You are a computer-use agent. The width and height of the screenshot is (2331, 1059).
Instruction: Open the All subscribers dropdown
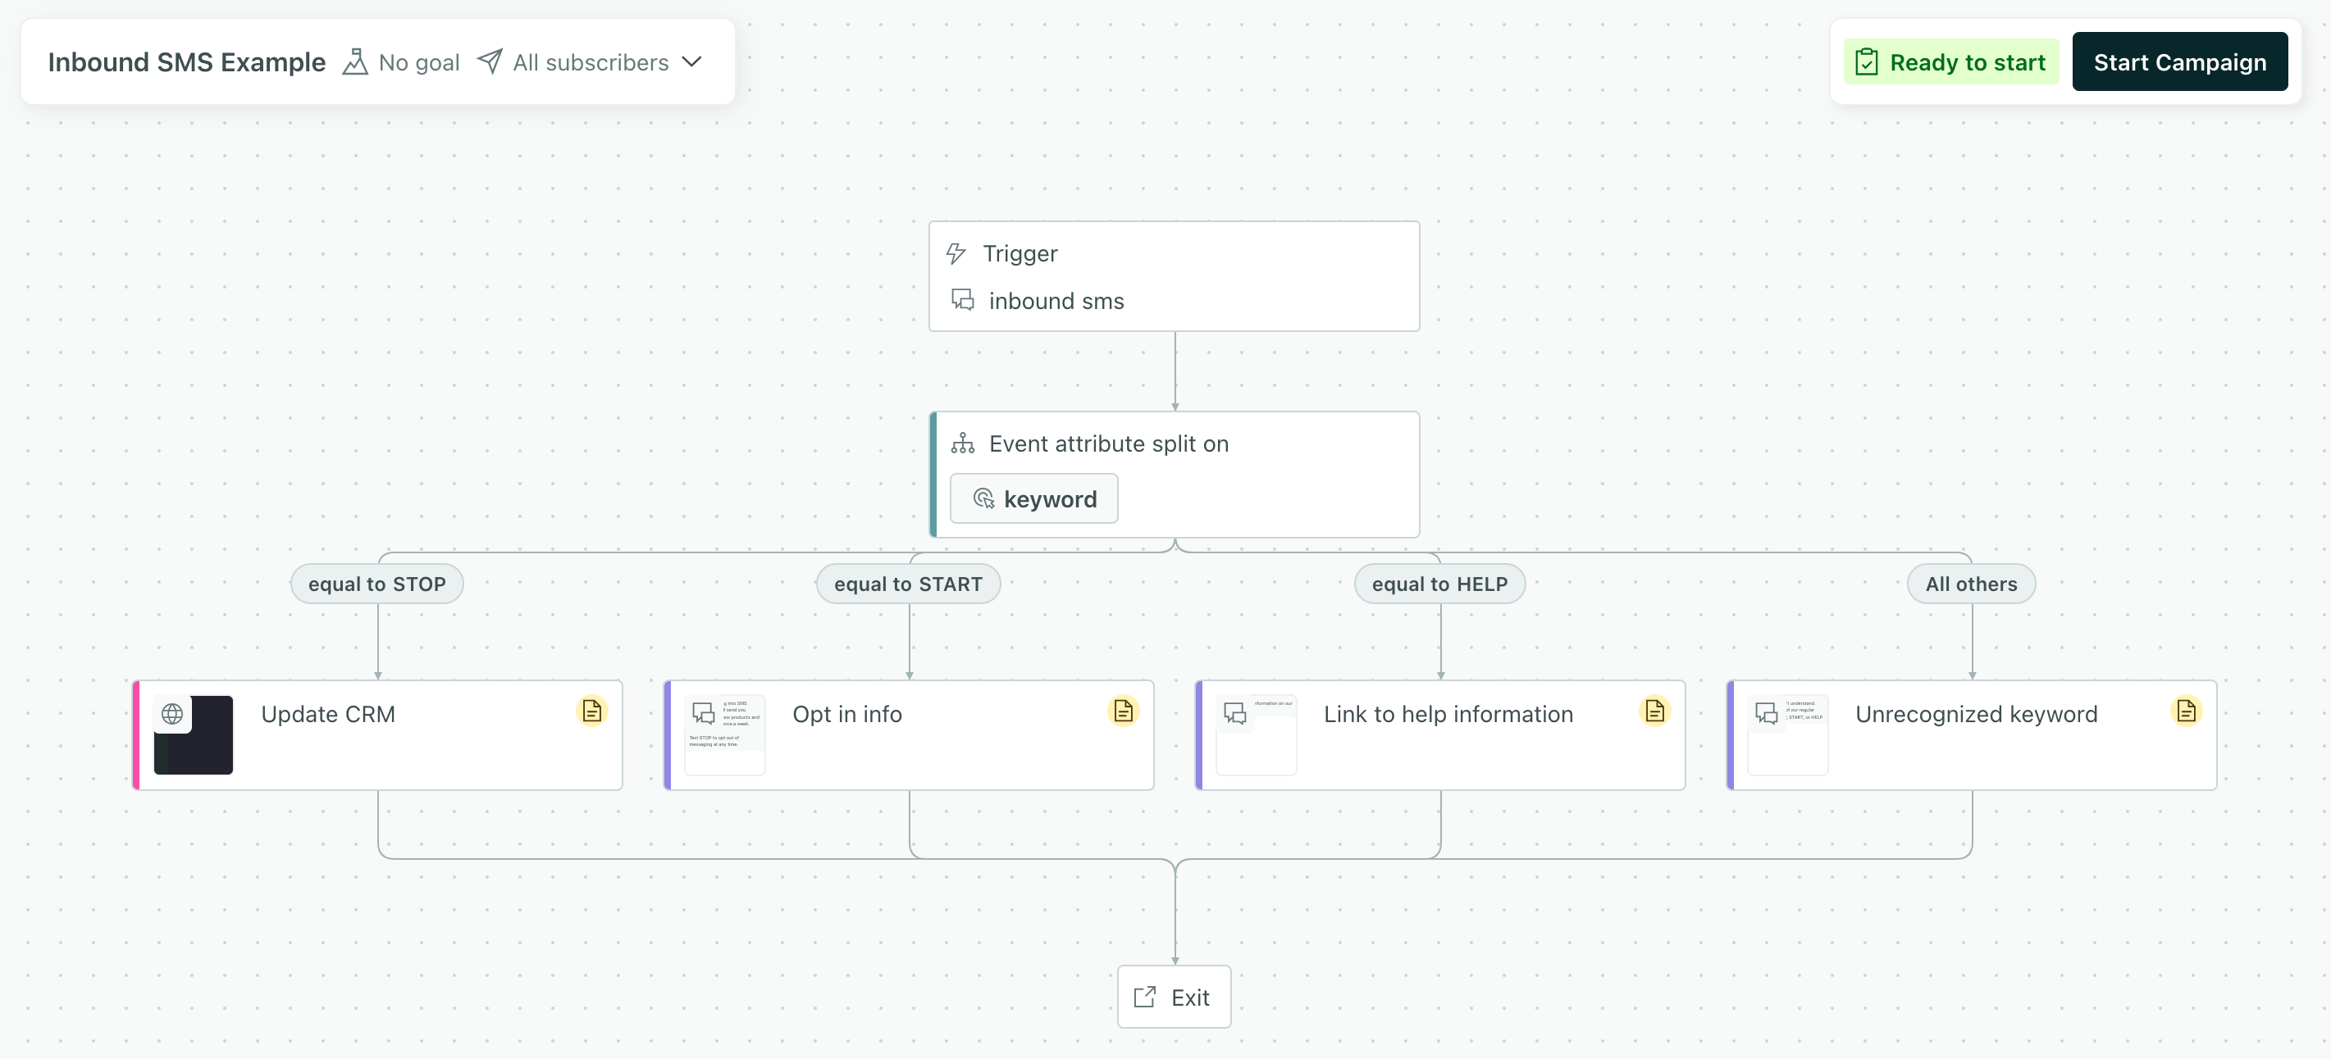tap(691, 61)
